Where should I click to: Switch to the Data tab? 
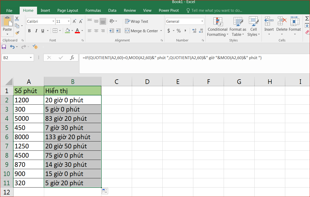tap(112, 10)
